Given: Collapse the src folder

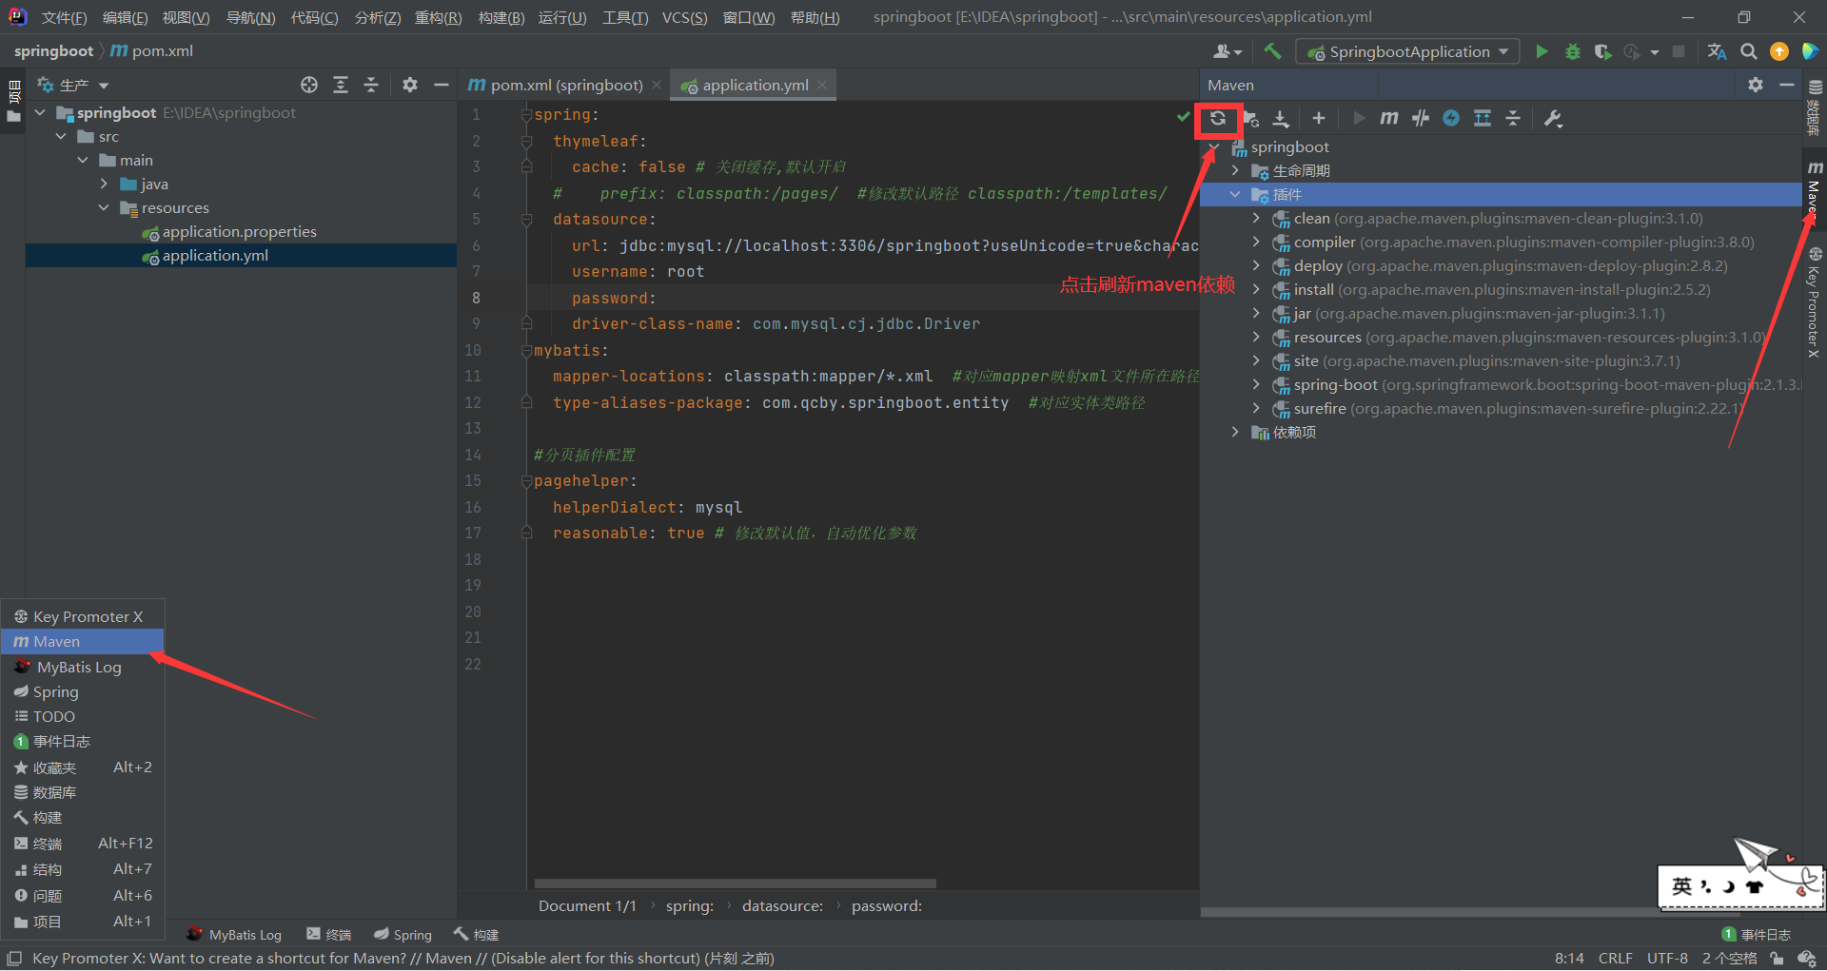Looking at the screenshot, I should [61, 136].
